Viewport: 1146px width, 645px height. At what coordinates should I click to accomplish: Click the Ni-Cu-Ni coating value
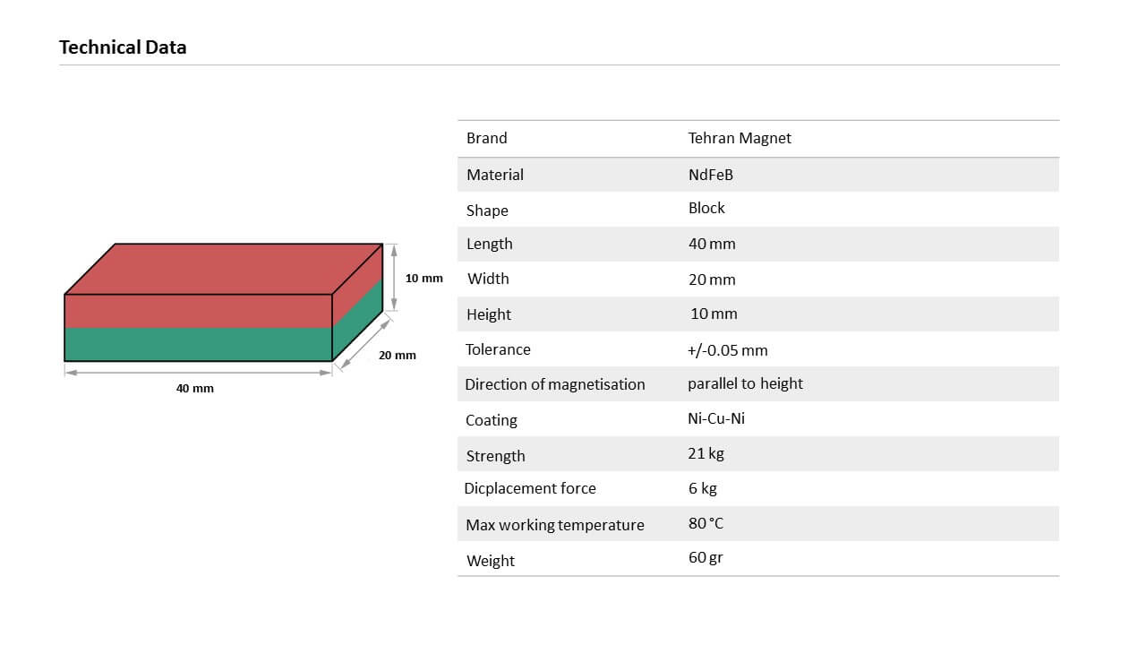pyautogui.click(x=716, y=418)
